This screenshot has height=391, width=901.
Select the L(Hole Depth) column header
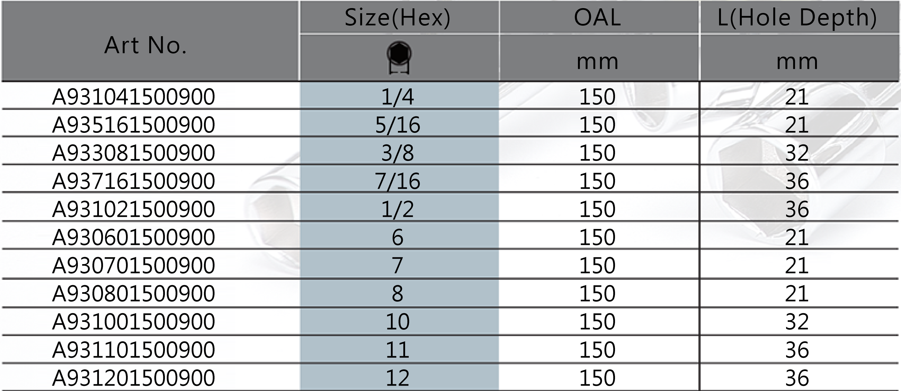[x=797, y=17]
